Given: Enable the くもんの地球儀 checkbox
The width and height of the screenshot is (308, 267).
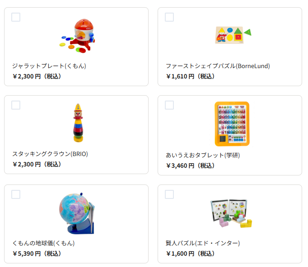Looking at the screenshot, I should click(x=16, y=194).
